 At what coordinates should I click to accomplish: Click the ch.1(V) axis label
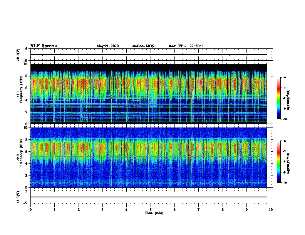coord(18,55)
